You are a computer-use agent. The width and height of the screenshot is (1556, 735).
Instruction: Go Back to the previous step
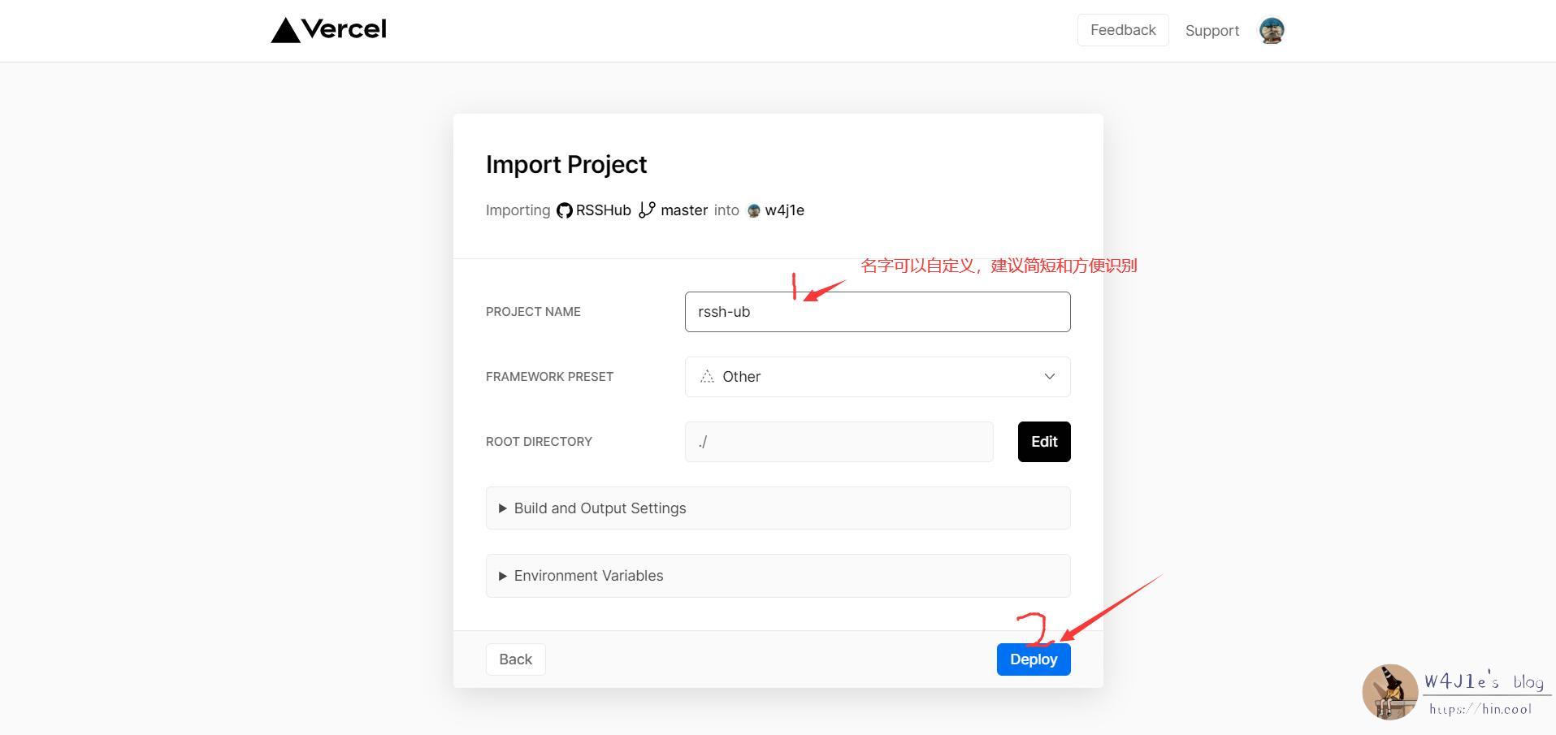[x=515, y=659]
